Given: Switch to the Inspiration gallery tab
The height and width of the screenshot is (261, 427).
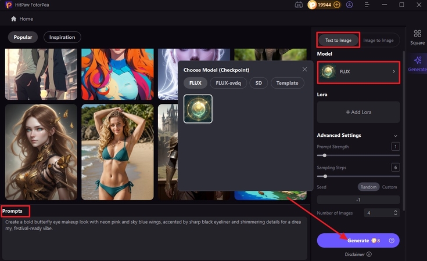Looking at the screenshot, I should point(62,37).
